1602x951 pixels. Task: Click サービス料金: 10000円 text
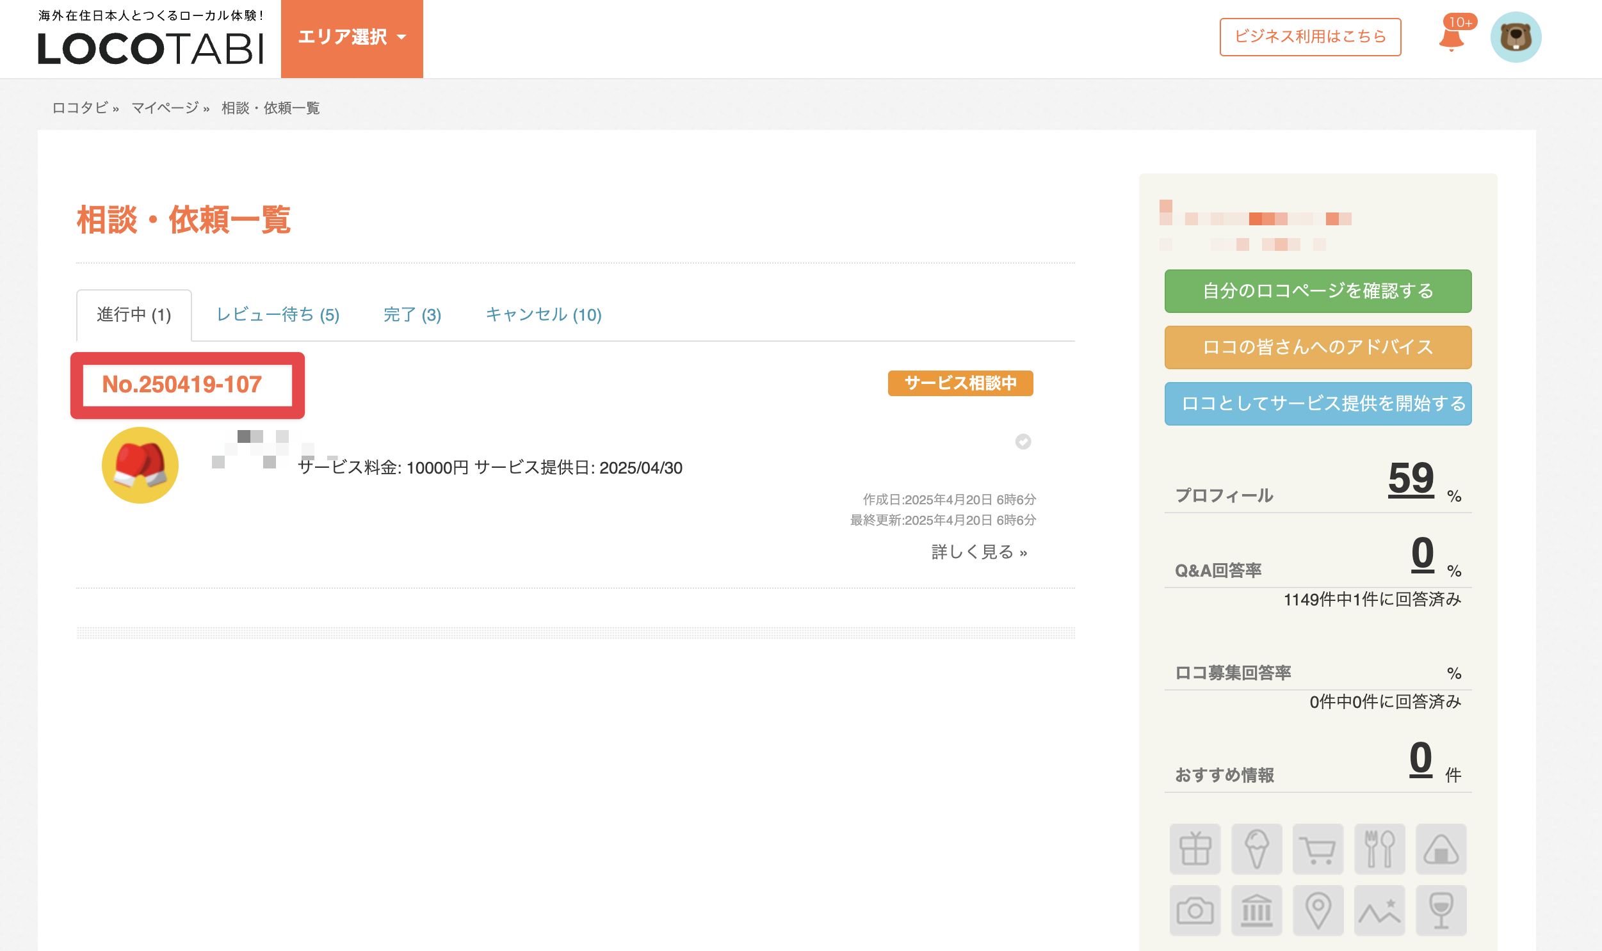click(384, 468)
